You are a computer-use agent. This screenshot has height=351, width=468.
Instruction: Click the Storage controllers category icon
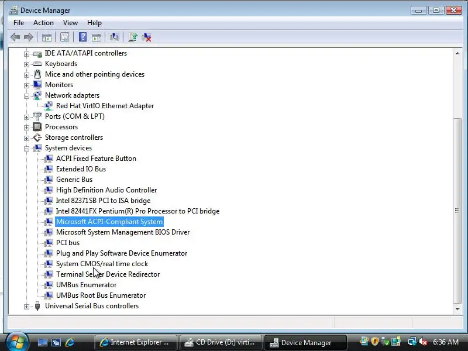point(37,137)
